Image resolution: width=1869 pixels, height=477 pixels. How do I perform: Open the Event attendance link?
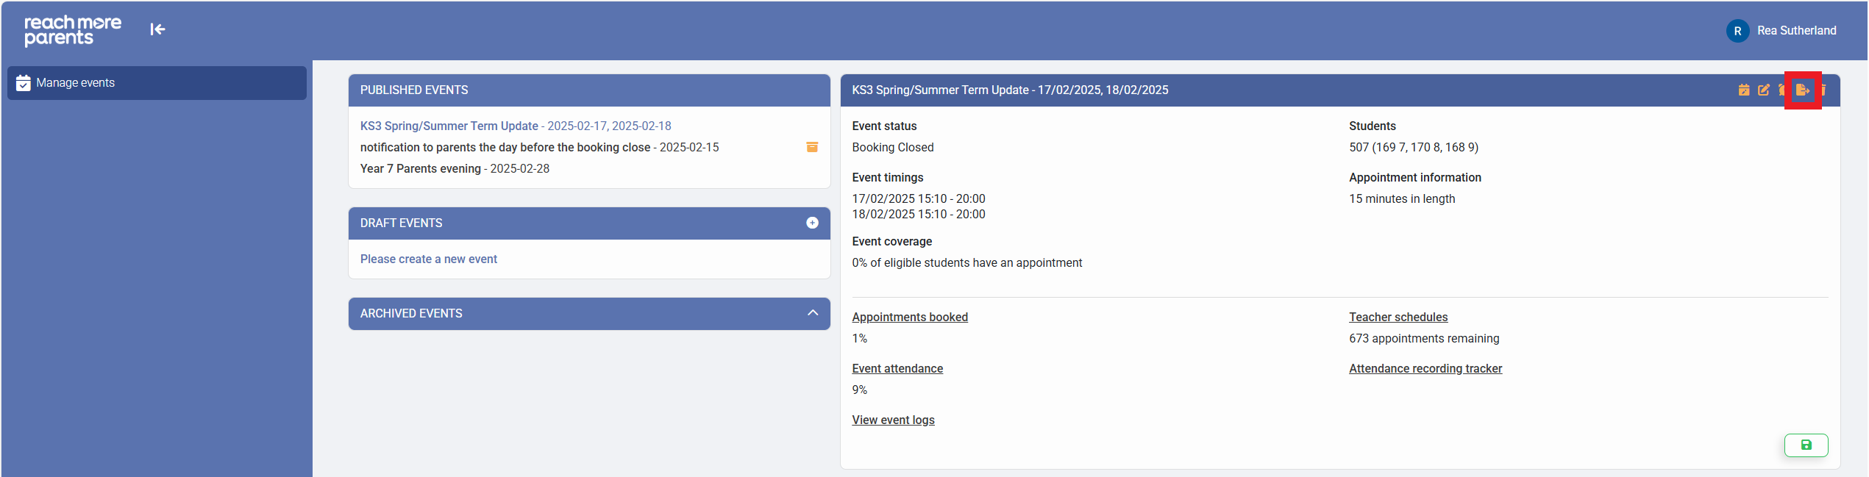click(897, 368)
